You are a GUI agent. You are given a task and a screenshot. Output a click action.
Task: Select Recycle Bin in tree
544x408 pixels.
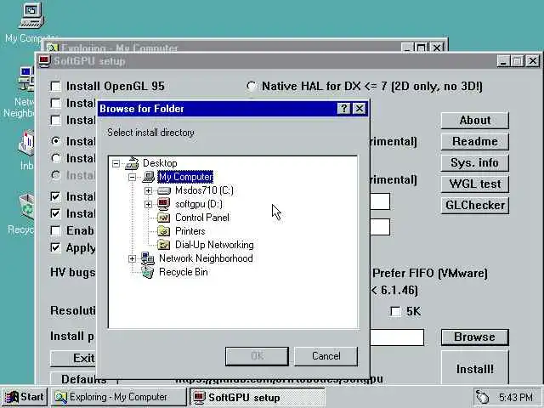pyautogui.click(x=184, y=272)
